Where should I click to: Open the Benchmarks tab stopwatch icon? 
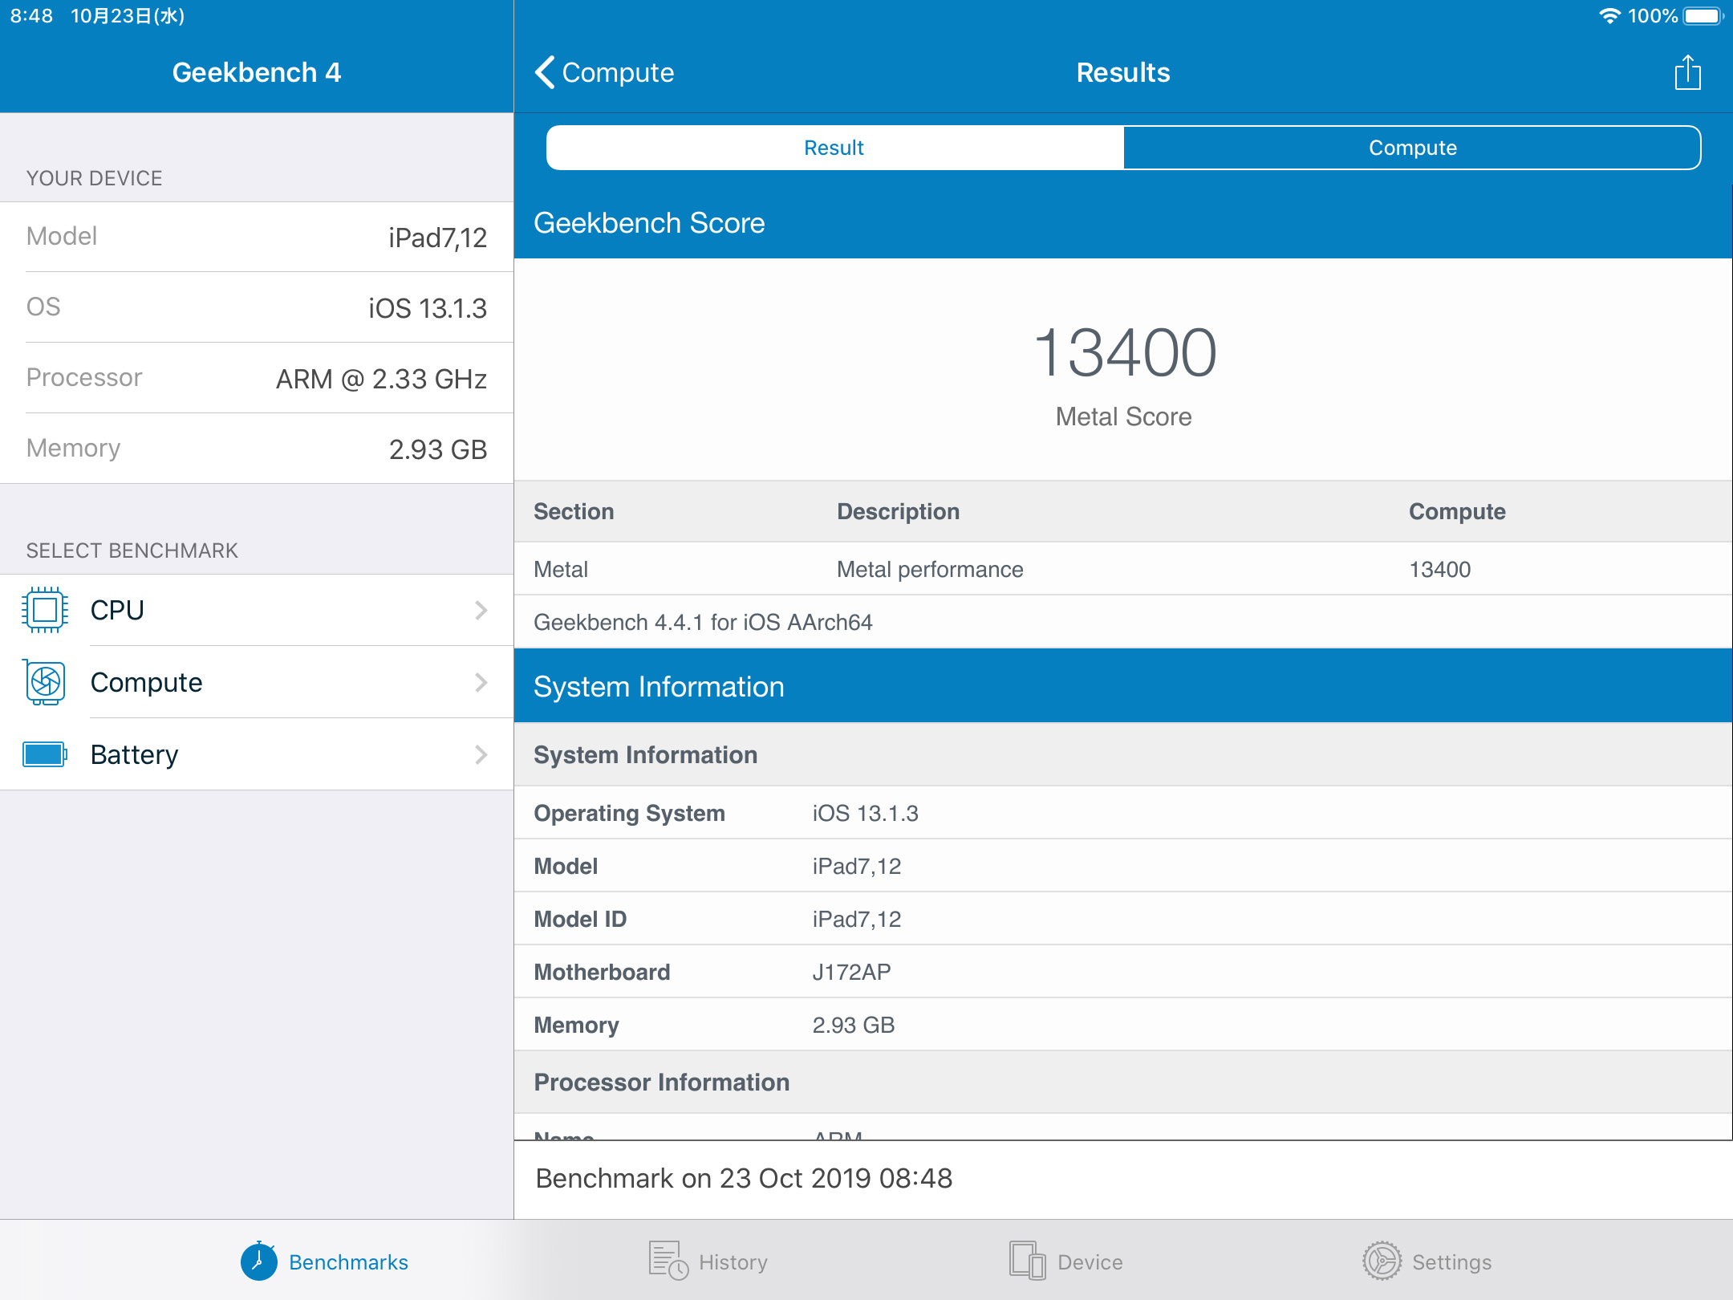pos(258,1261)
